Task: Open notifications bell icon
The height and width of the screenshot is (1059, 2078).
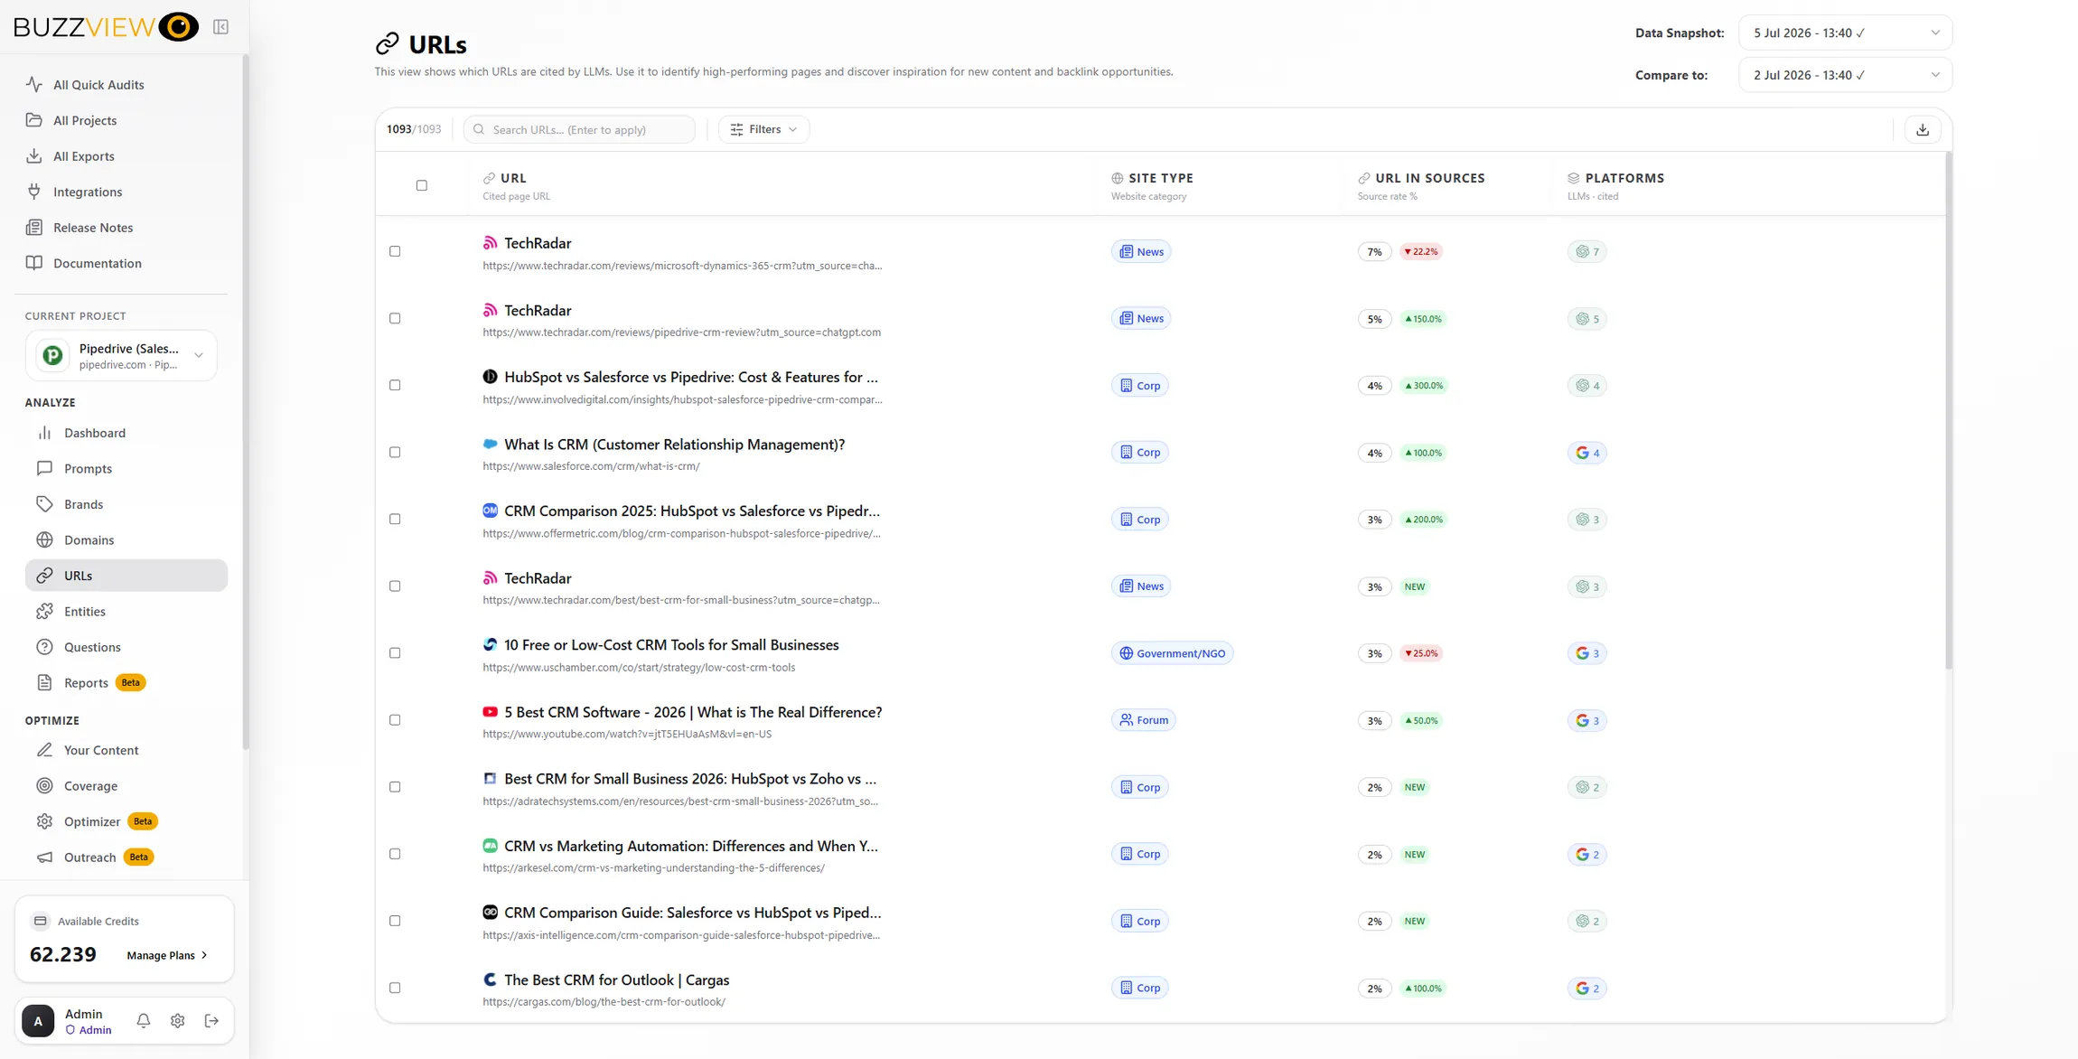Action: [x=144, y=1020]
